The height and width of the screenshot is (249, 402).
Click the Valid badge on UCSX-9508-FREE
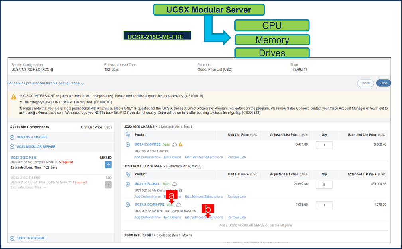[166, 144]
